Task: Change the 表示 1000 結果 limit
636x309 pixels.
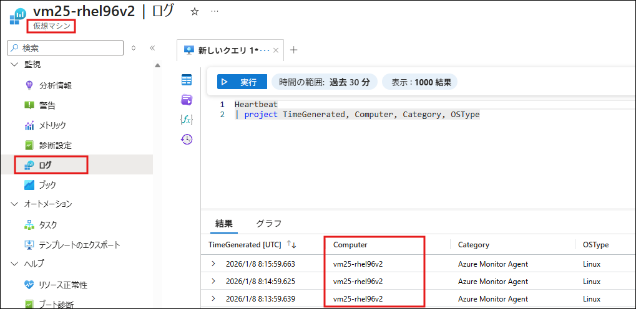Action: [x=419, y=82]
